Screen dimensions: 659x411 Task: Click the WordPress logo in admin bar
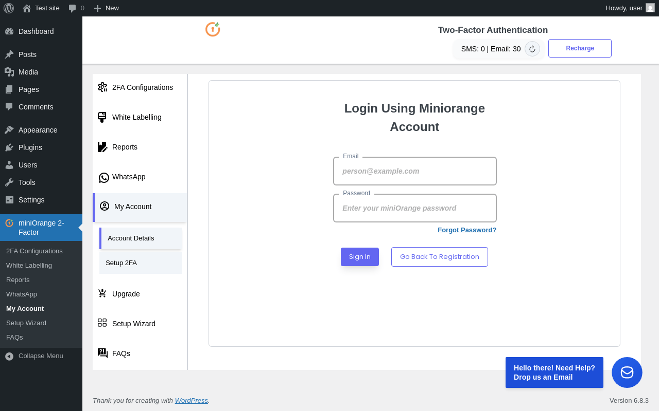tap(9, 8)
